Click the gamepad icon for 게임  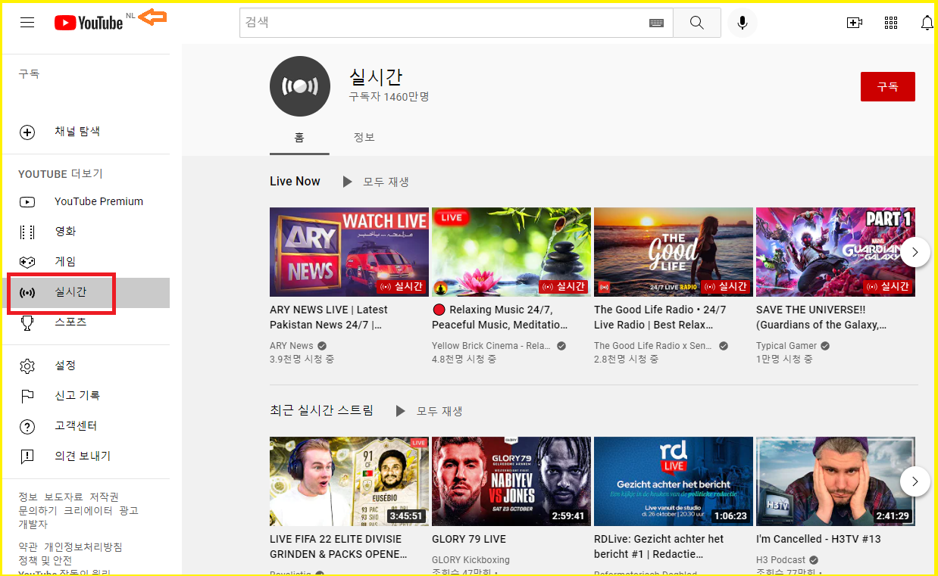pos(27,262)
